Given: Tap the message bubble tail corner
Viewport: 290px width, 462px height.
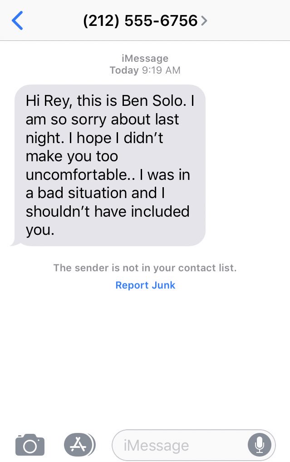Looking at the screenshot, I should point(15,242).
